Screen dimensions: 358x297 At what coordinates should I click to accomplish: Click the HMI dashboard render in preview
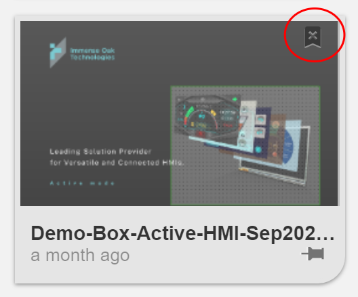tap(242, 139)
